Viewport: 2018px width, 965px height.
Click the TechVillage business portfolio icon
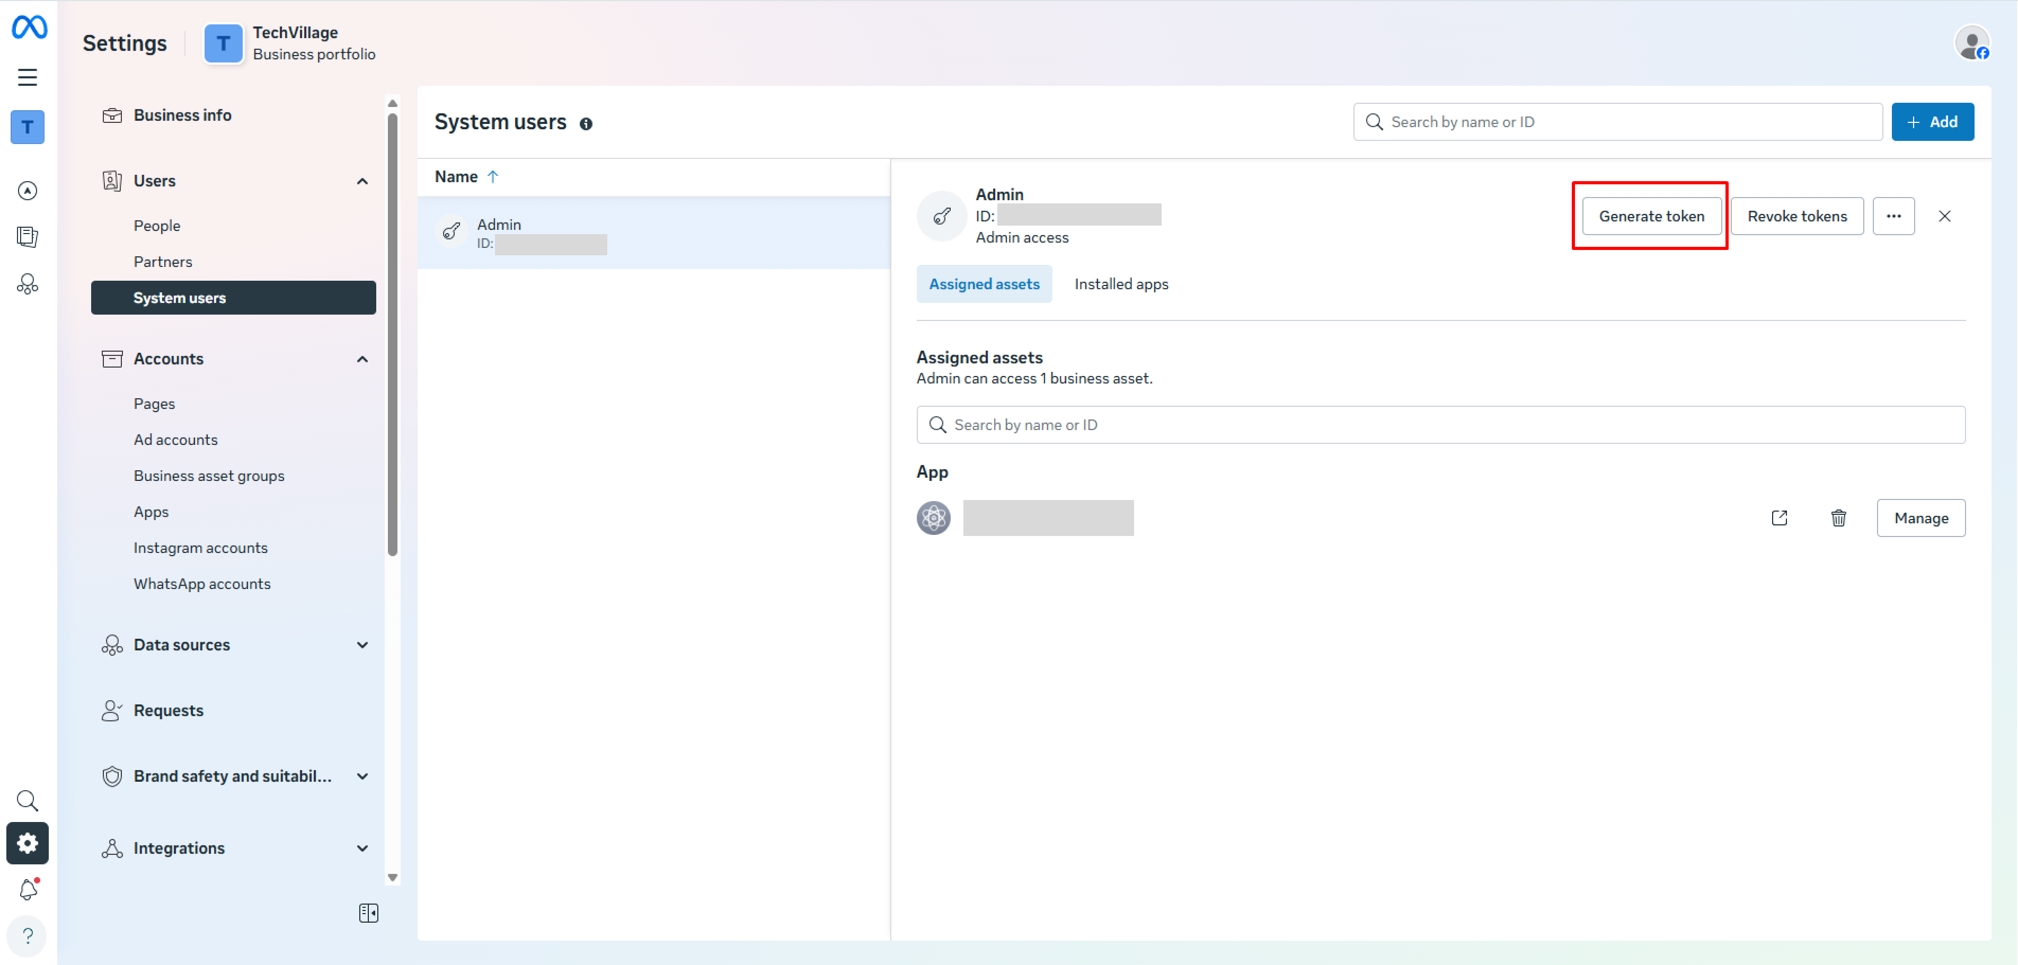pyautogui.click(x=223, y=43)
